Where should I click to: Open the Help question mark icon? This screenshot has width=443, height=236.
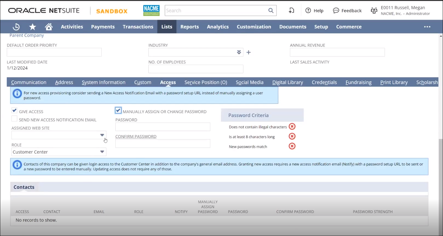tap(308, 11)
